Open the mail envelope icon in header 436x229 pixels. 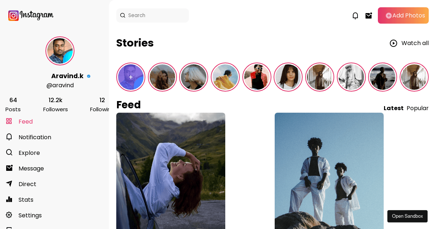click(x=369, y=15)
